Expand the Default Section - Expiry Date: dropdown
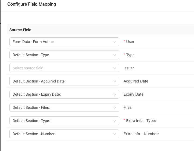The image size is (194, 151). tap(64, 94)
